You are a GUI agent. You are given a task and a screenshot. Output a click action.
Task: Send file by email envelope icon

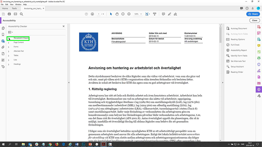(x=15, y=14)
